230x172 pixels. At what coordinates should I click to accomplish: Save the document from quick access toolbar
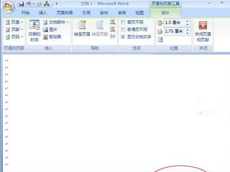tap(21, 4)
